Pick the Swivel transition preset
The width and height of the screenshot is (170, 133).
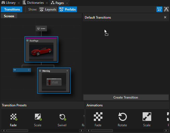point(62,117)
